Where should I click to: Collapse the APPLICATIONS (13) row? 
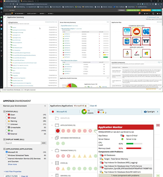coord(52,125)
